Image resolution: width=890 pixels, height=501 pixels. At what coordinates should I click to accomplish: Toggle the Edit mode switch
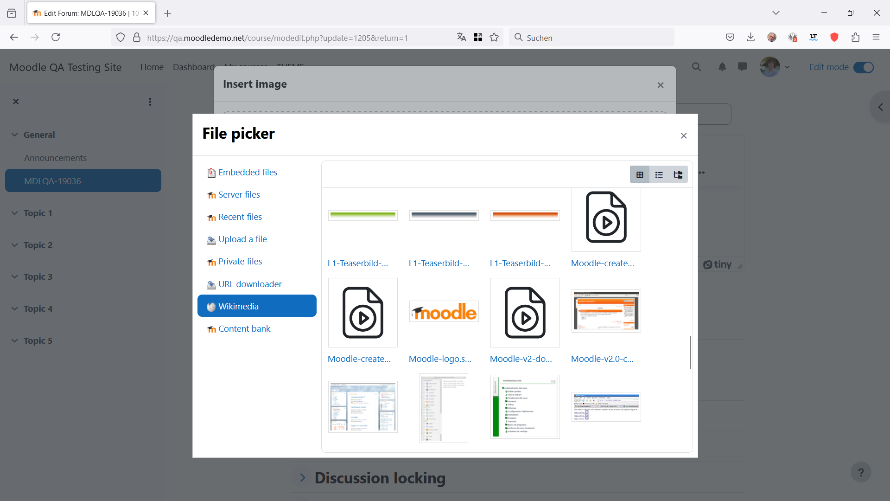[x=863, y=67]
